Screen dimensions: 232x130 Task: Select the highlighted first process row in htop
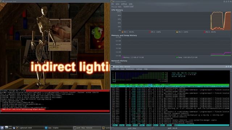tap(170, 86)
